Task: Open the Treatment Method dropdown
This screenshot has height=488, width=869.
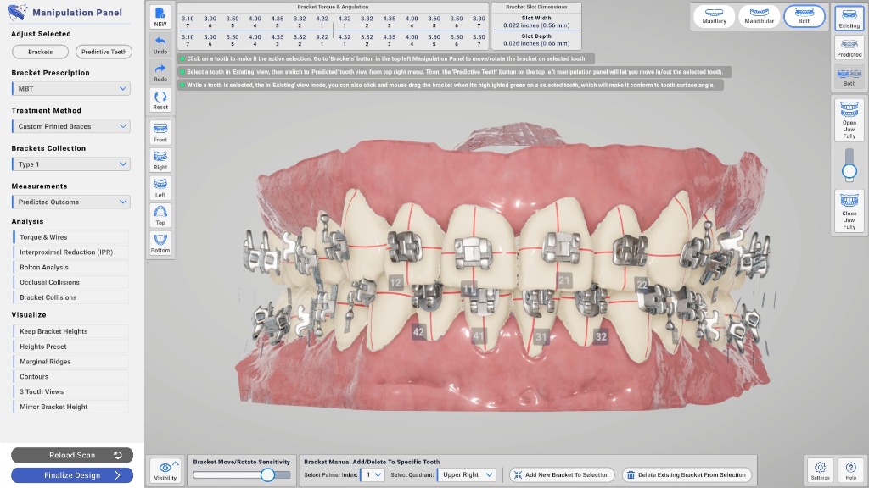Action: pyautogui.click(x=71, y=126)
